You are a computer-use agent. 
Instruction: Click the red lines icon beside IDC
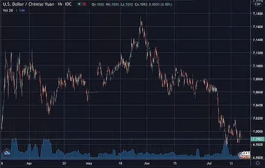(x=84, y=4)
